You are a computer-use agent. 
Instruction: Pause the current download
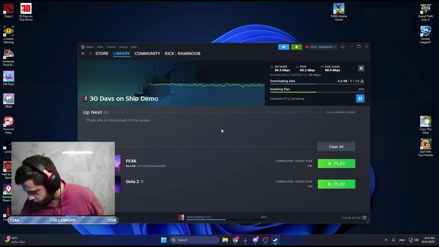pos(360,98)
